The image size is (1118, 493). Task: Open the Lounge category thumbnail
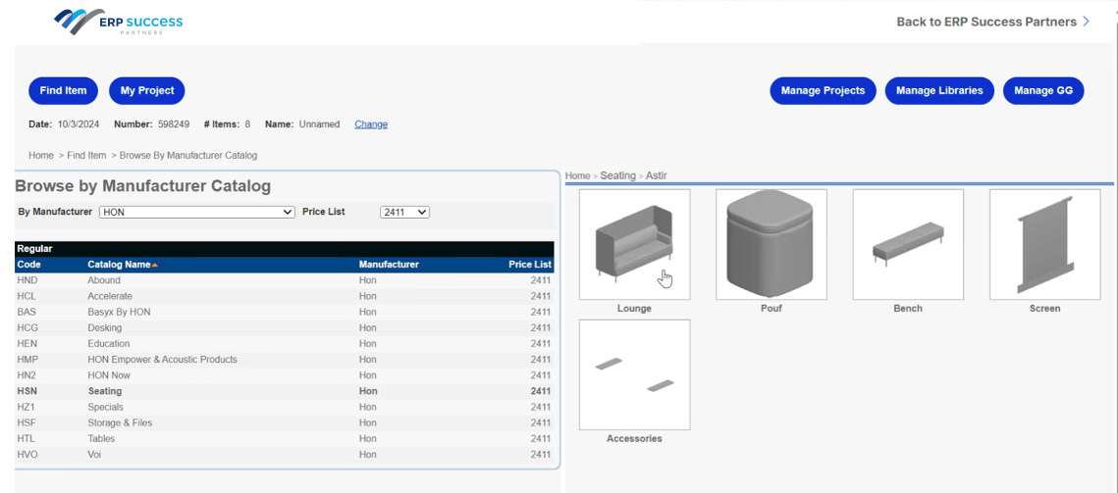click(634, 244)
